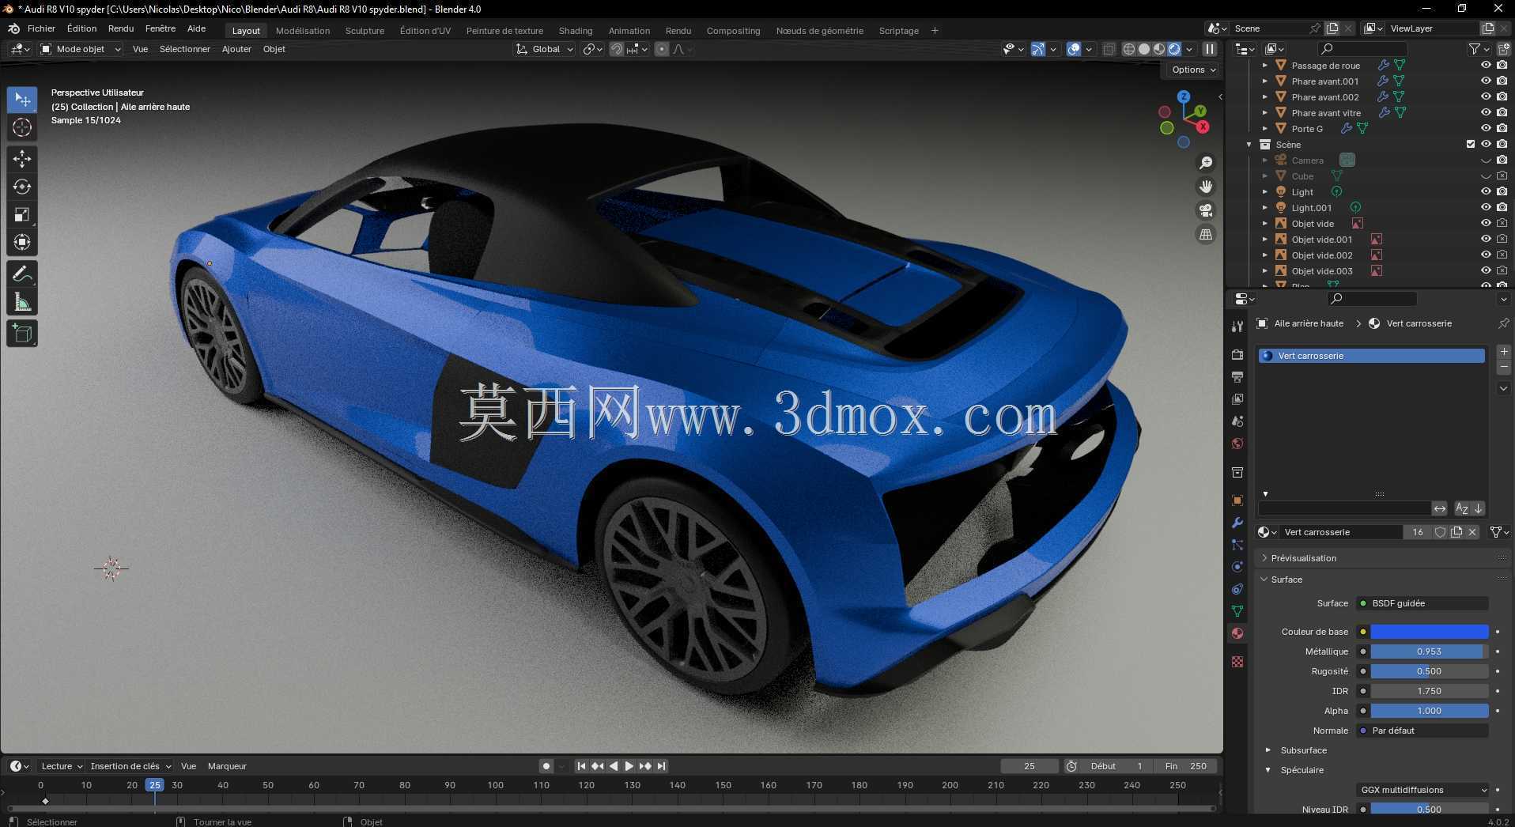Viewport: 1515px width, 827px height.
Task: Collapse the Scène collection in outliner
Action: coord(1249,145)
